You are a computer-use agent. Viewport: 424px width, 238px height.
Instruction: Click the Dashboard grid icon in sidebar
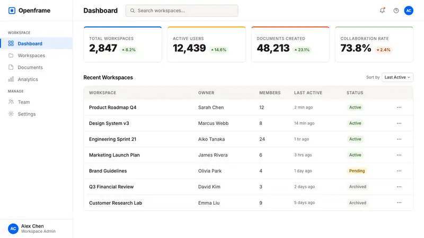pos(11,43)
